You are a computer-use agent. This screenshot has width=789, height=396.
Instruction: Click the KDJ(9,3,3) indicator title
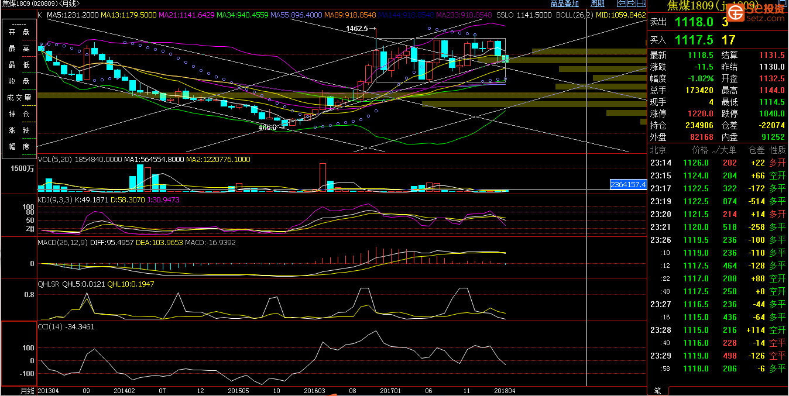pyautogui.click(x=56, y=200)
